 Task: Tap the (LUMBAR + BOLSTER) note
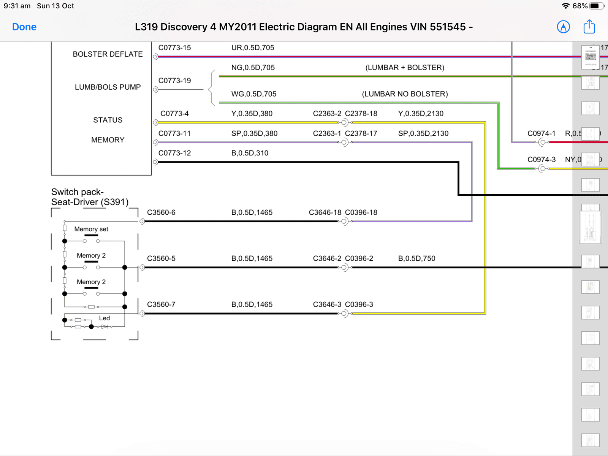click(405, 67)
